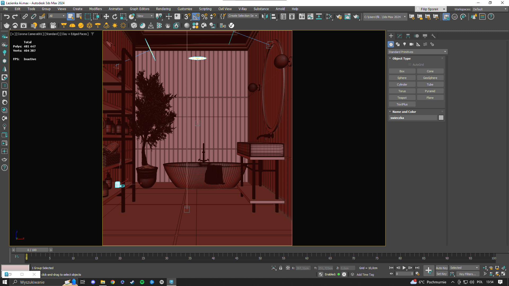Viewport: 509px width, 286px height.
Task: Toggle the selection lock padlock
Action: [281, 268]
